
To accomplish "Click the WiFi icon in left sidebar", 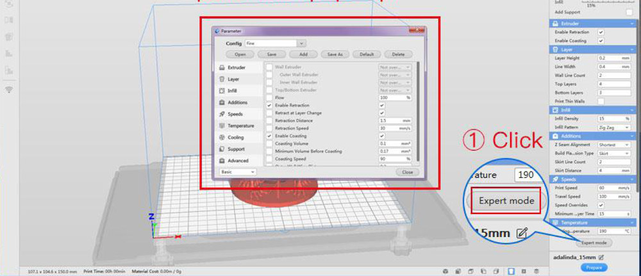I will click(x=9, y=90).
